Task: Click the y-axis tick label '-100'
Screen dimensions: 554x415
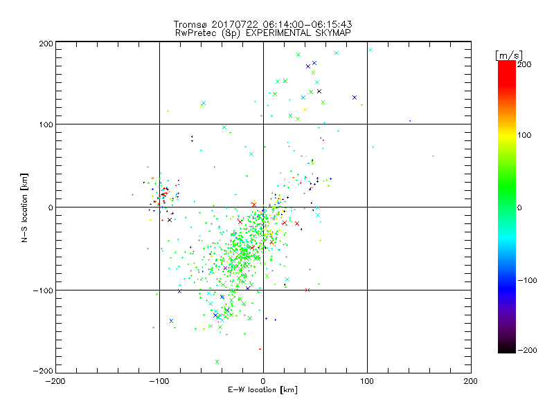Action: click(x=43, y=290)
